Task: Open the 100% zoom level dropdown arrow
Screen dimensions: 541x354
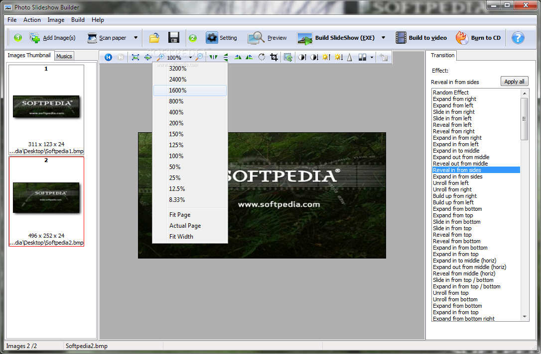Action: [x=190, y=58]
